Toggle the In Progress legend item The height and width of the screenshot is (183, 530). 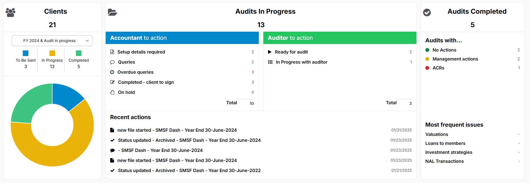pyautogui.click(x=52, y=60)
